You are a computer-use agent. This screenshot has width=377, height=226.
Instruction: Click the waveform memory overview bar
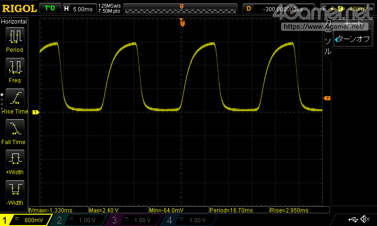(x=180, y=9)
